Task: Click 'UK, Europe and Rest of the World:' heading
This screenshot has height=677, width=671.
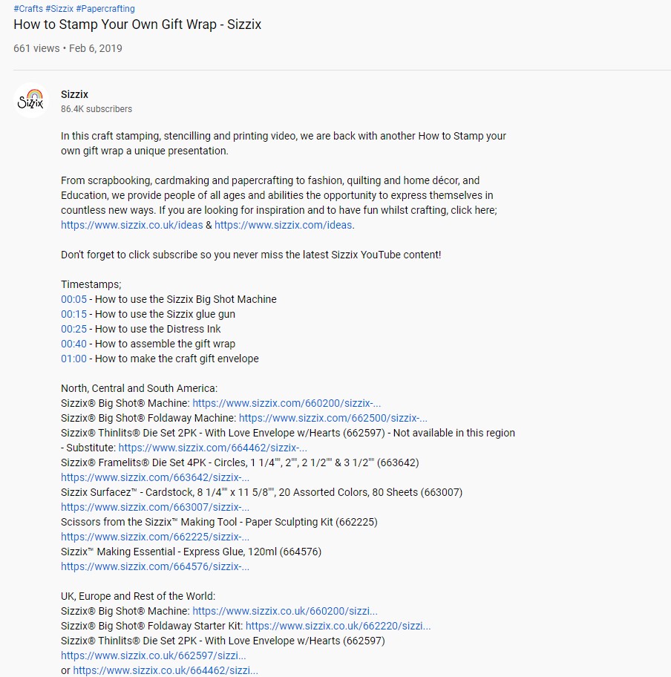Action: tap(138, 596)
